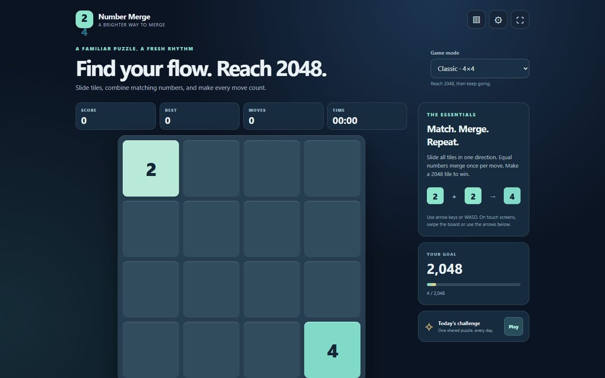Click the "Reach 2048, then keep going." hint

click(x=460, y=84)
